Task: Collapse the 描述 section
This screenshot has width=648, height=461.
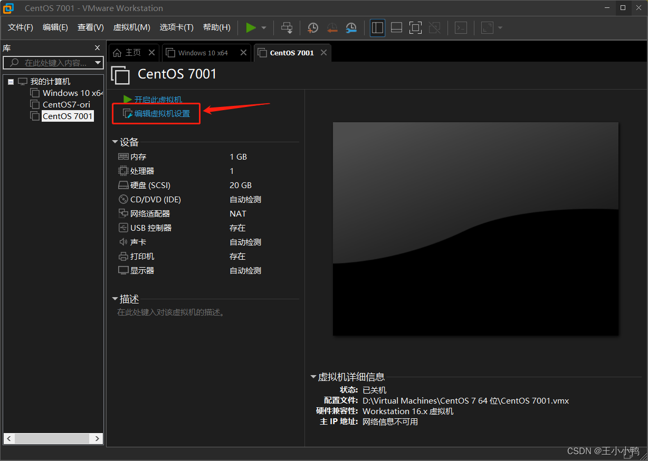Action: (x=115, y=299)
